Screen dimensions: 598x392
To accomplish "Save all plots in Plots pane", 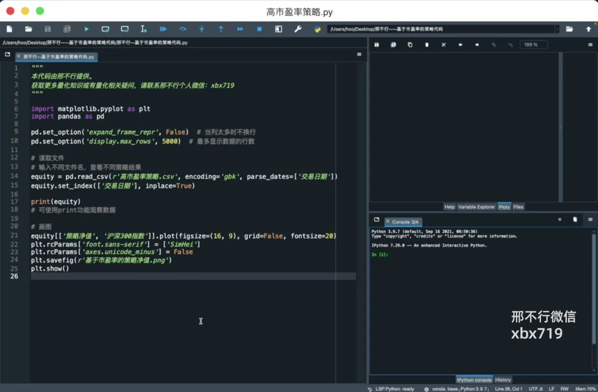I will [393, 45].
